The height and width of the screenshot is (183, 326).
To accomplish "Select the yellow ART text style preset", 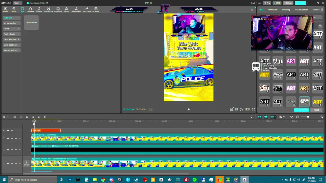I will click(318, 102).
